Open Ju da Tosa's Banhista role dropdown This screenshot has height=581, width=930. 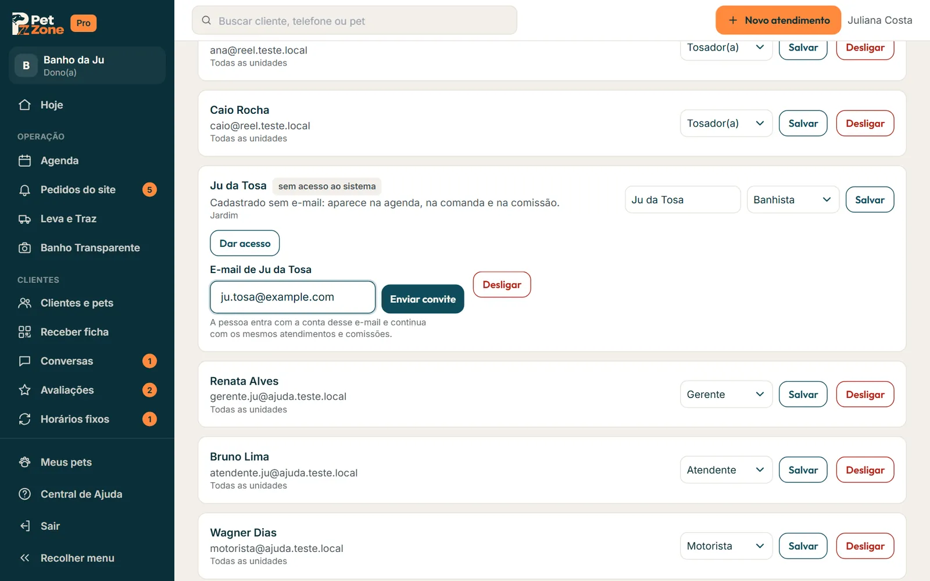pos(793,200)
